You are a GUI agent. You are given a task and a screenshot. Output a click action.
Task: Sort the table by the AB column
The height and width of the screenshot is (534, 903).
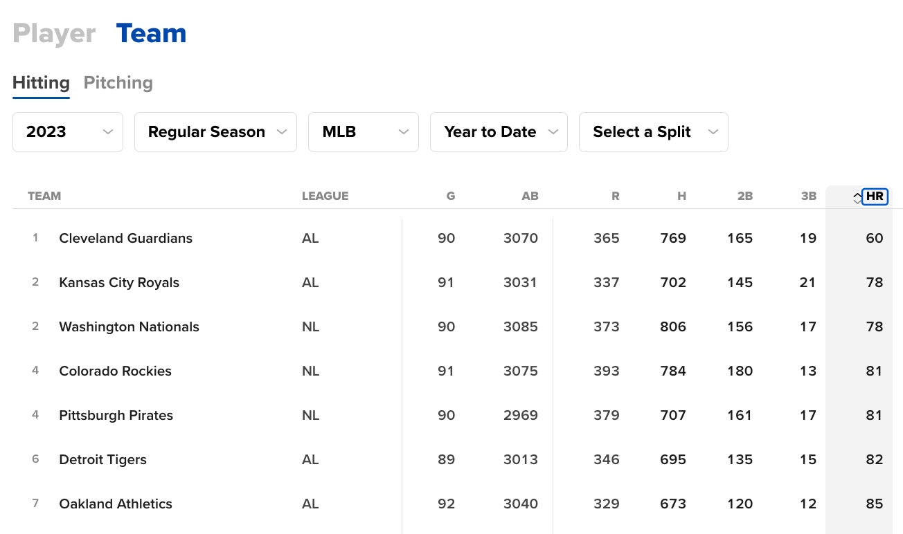pyautogui.click(x=530, y=196)
